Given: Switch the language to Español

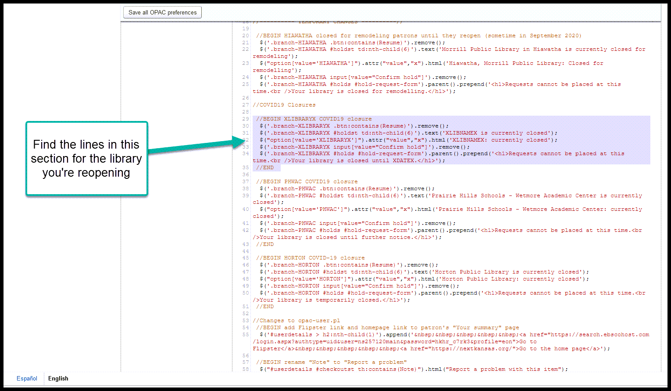Looking at the screenshot, I should click(x=27, y=378).
